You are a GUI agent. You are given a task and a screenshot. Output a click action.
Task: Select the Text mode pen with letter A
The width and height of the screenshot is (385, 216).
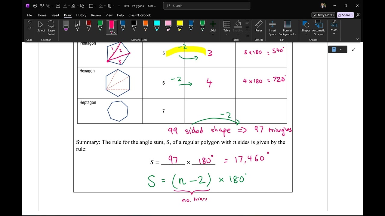77,25
